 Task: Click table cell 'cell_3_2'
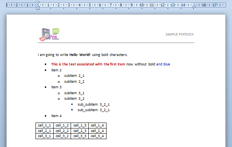point(62,136)
